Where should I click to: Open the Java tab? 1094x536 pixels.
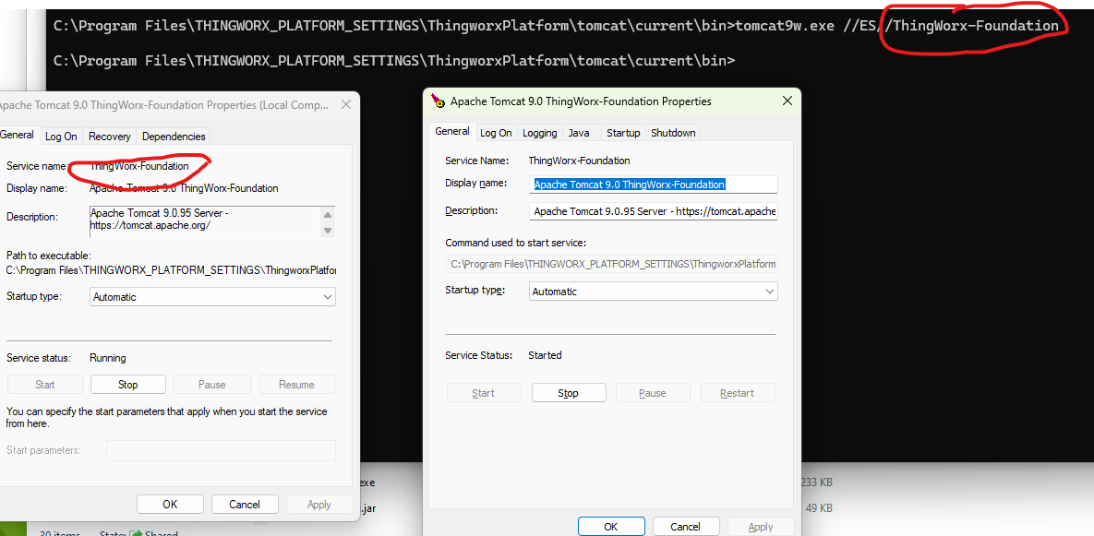tap(579, 133)
